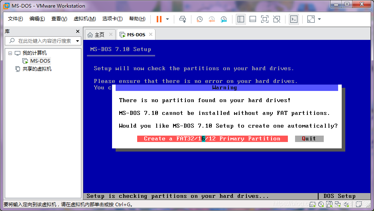Close the 主页 tab

coord(111,35)
